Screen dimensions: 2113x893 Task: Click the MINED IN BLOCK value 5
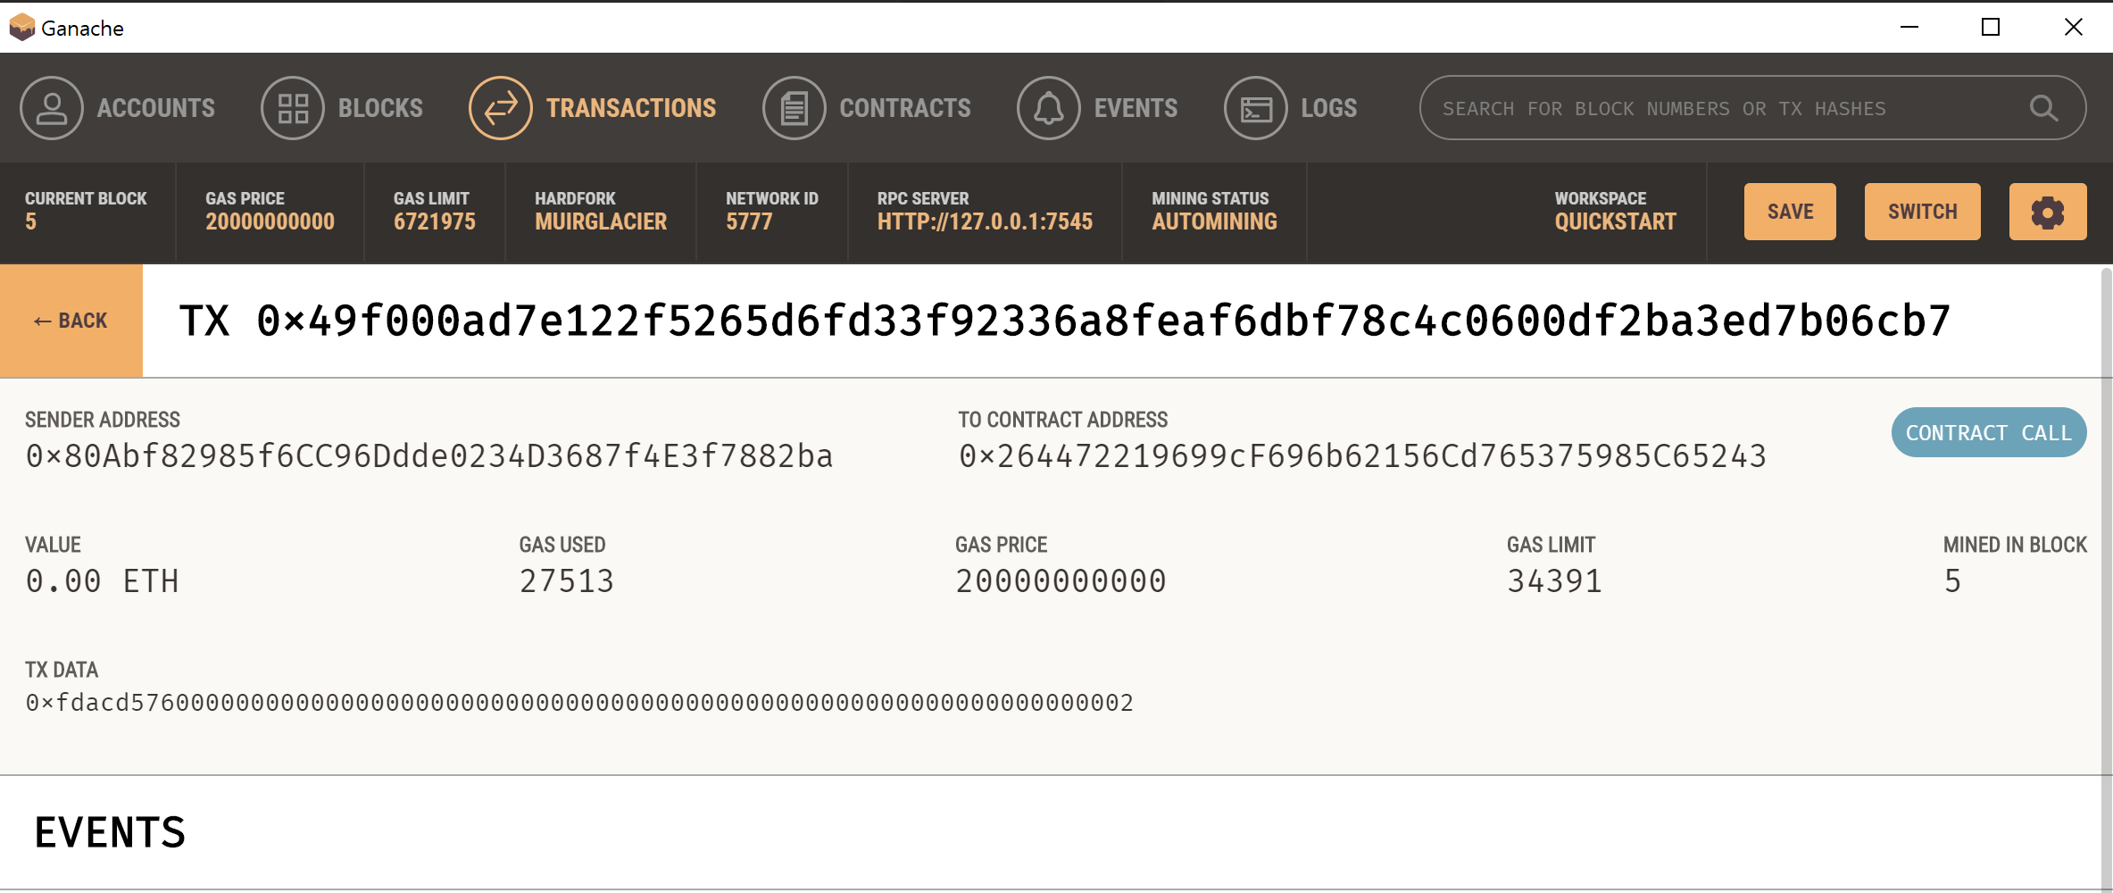(x=1953, y=581)
